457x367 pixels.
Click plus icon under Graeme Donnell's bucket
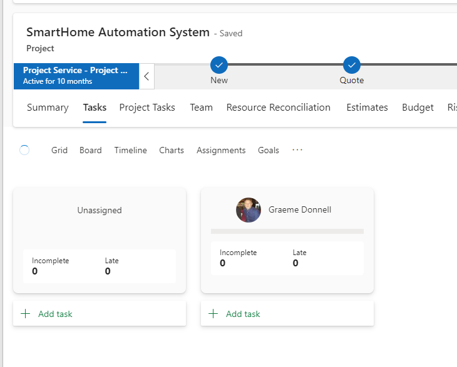click(x=213, y=314)
